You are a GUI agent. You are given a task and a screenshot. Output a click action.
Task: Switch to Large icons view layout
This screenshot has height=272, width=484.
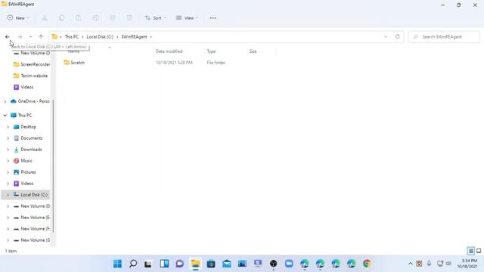click(479, 251)
